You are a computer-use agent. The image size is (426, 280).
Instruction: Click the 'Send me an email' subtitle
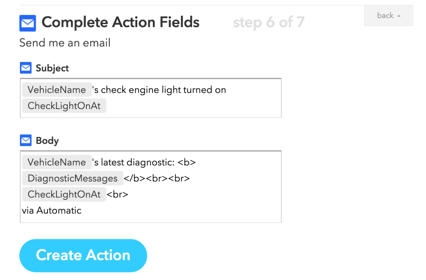[x=65, y=43]
